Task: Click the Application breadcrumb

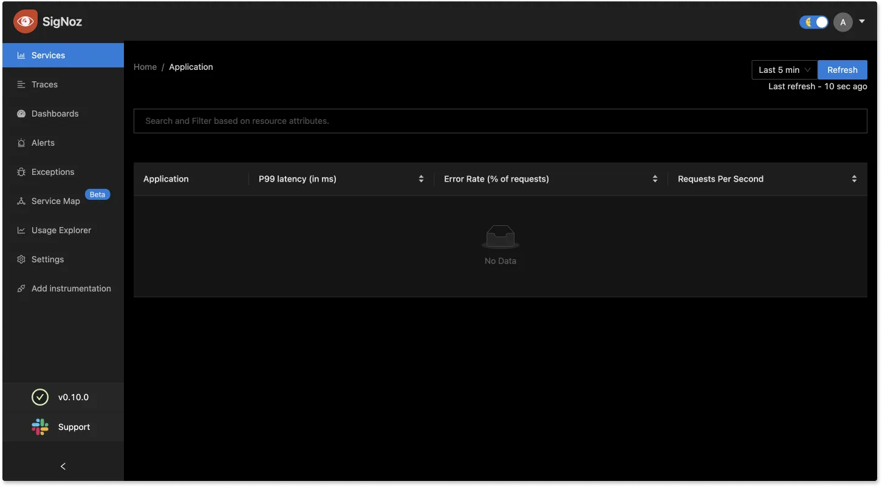Action: tap(191, 67)
